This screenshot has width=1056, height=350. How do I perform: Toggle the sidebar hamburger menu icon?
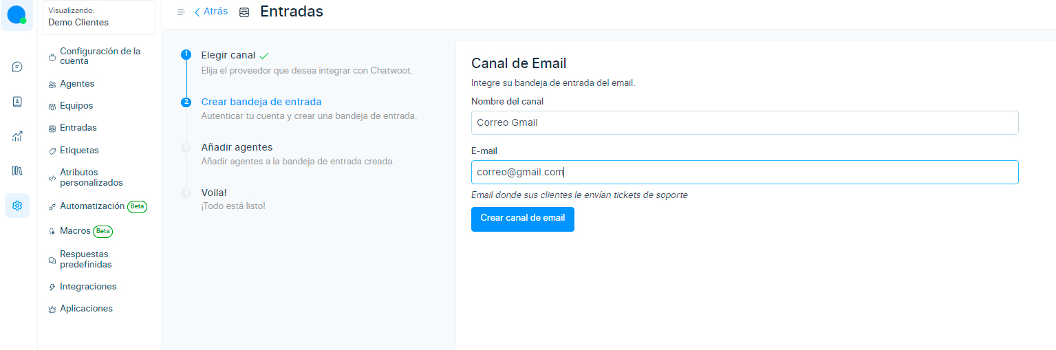tap(181, 12)
